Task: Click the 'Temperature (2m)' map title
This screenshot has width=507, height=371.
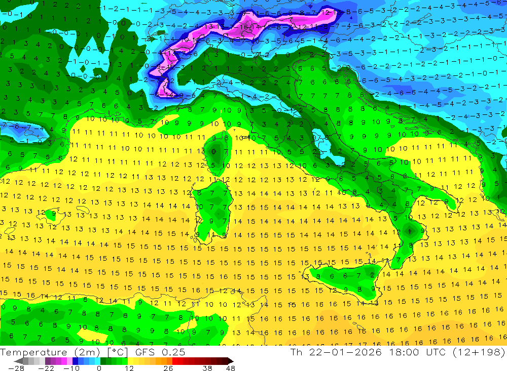Action: click(x=50, y=352)
